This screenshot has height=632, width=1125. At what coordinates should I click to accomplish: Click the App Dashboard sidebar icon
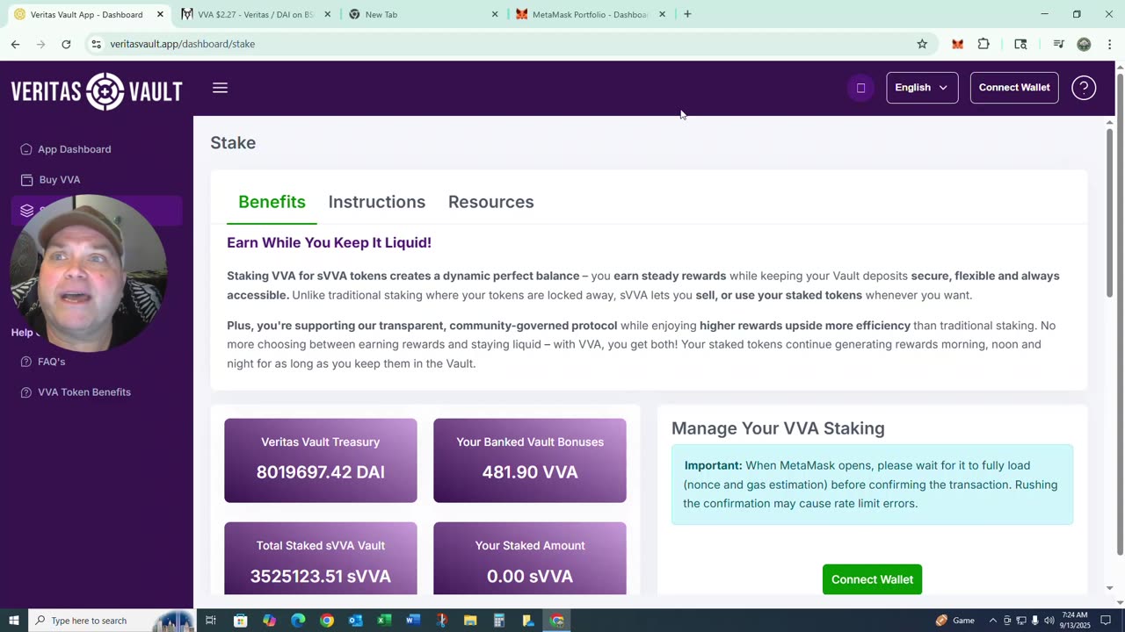pyautogui.click(x=26, y=149)
